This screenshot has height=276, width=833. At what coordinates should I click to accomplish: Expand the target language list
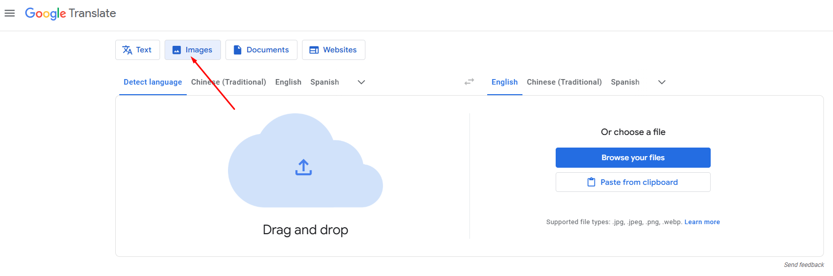click(x=662, y=82)
